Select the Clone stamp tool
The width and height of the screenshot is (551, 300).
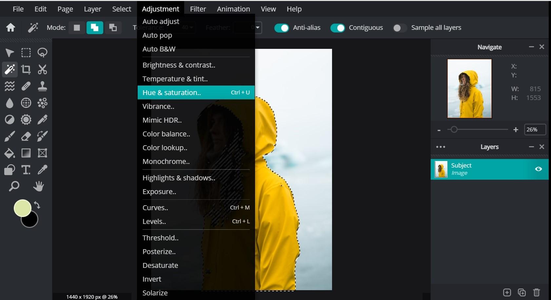[x=42, y=86]
